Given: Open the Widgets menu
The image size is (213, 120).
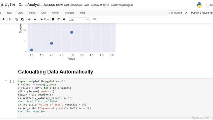Looking at the screenshot, I should 70,13.
